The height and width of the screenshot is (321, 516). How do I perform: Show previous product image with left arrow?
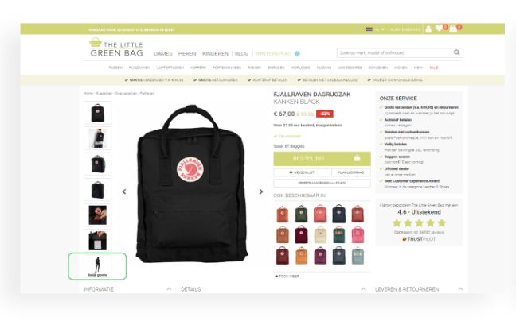[x=124, y=191]
